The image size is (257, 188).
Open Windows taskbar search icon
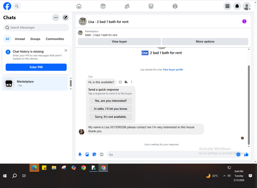(14, 176)
